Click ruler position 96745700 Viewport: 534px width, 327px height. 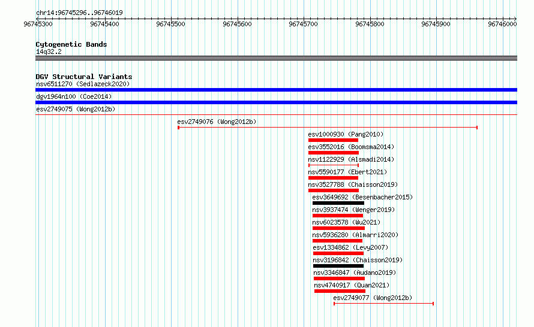(x=303, y=24)
